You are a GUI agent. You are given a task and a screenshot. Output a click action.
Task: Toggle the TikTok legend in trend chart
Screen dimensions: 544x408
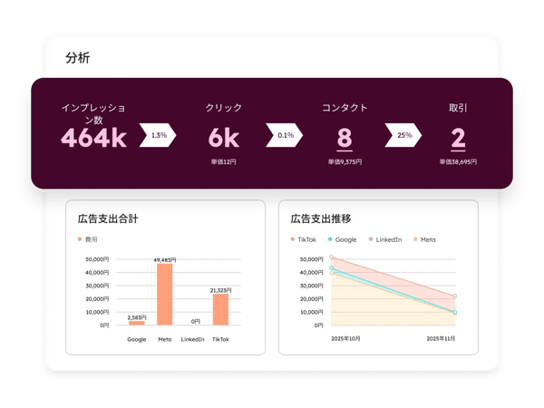tap(304, 239)
